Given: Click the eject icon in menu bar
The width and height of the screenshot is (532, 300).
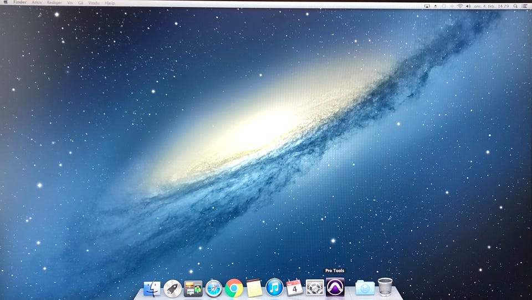Looking at the screenshot, I should 436,6.
